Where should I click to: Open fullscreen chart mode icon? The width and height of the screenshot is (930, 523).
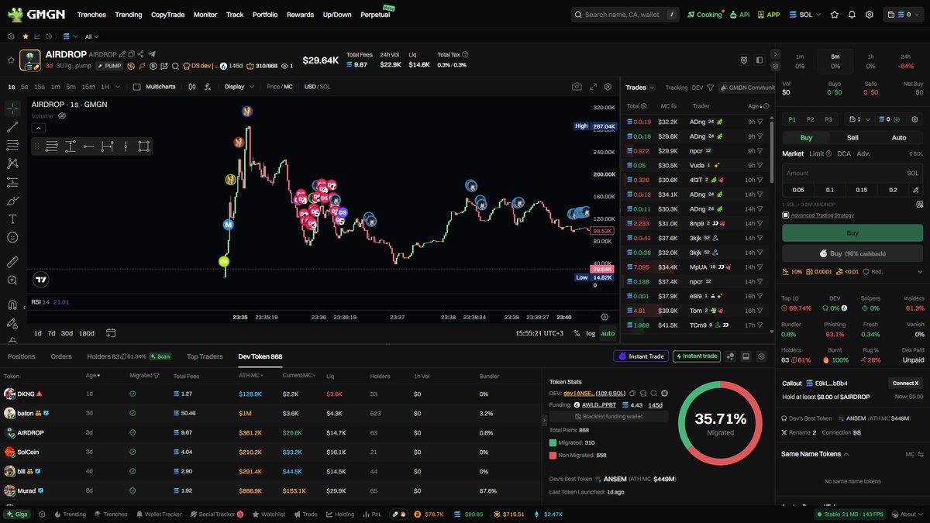click(593, 87)
